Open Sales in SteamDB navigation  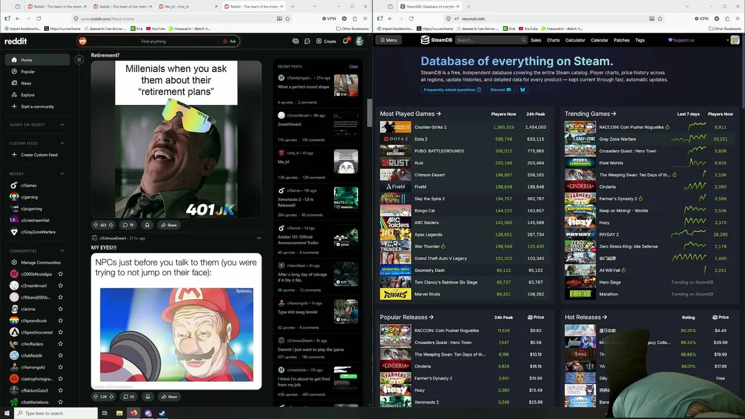coord(536,40)
